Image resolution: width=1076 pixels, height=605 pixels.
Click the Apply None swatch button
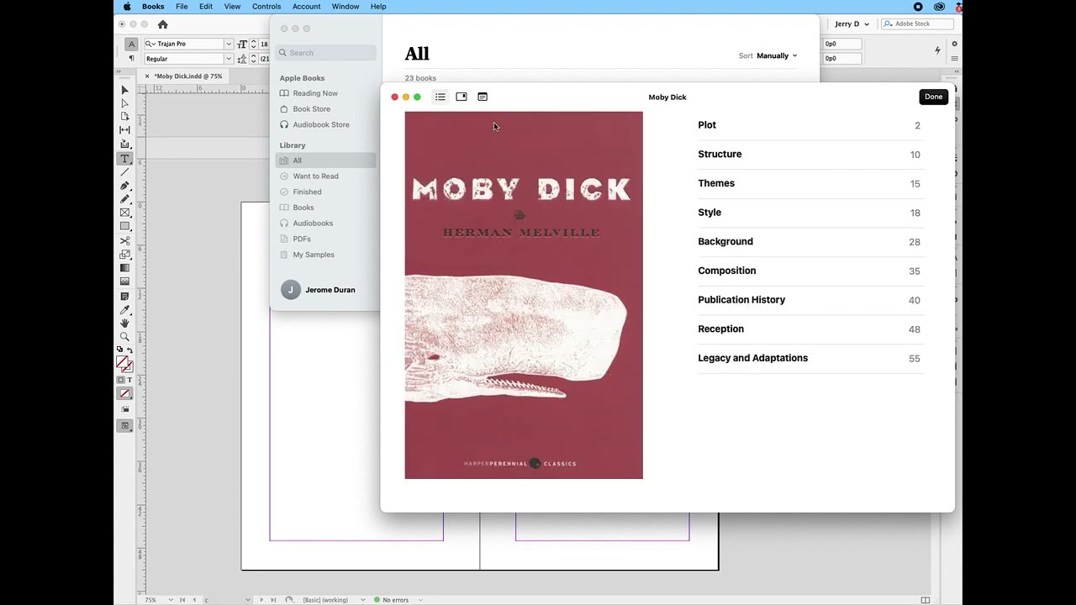point(124,393)
